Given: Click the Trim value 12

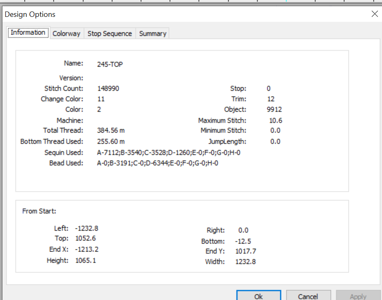Looking at the screenshot, I should pyautogui.click(x=271, y=99).
